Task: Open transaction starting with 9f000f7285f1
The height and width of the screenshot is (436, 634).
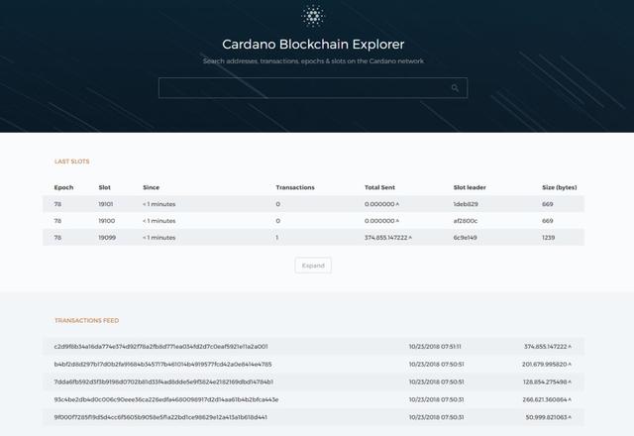Action: pyautogui.click(x=160, y=417)
